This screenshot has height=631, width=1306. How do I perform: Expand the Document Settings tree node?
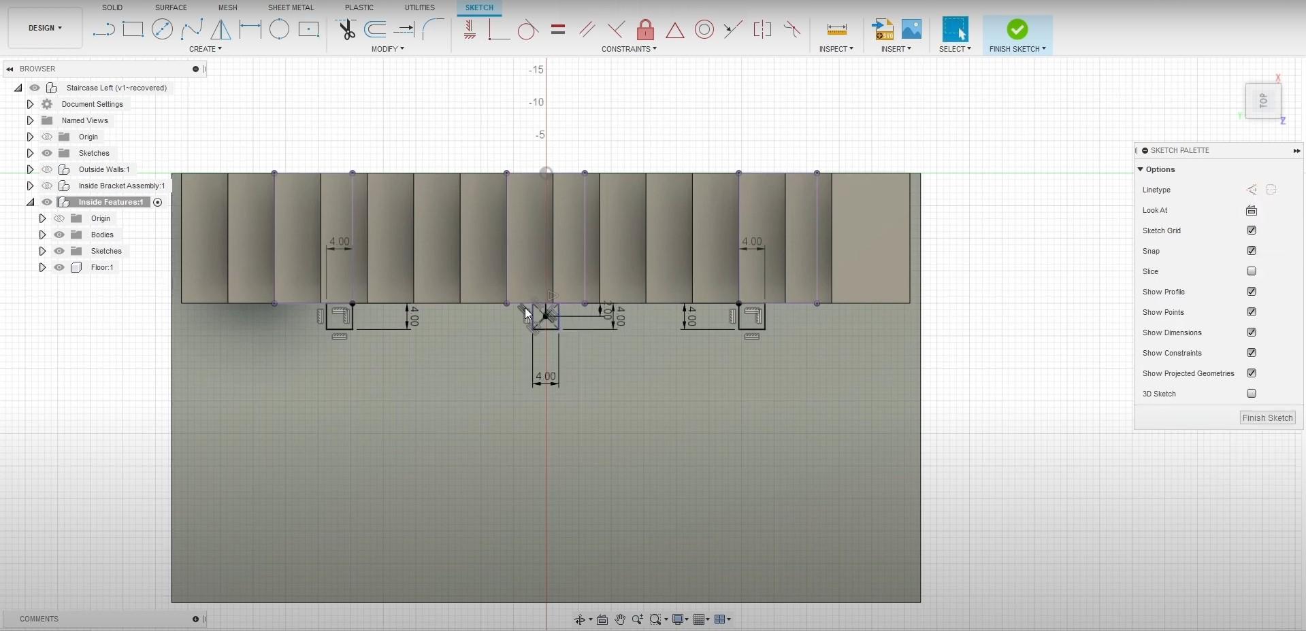(30, 104)
